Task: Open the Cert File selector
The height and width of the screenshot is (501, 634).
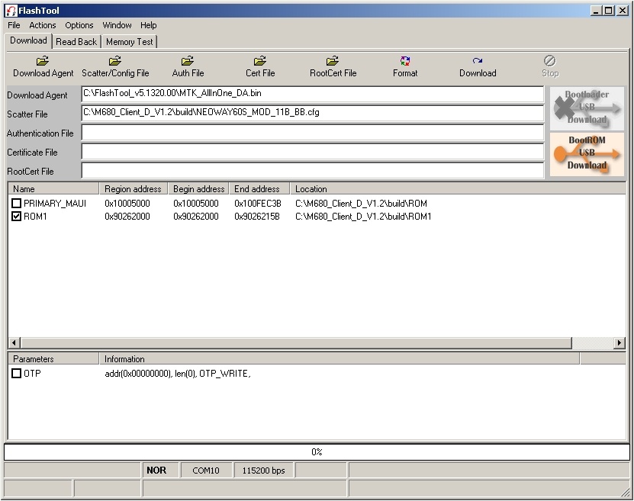Action: click(x=259, y=66)
